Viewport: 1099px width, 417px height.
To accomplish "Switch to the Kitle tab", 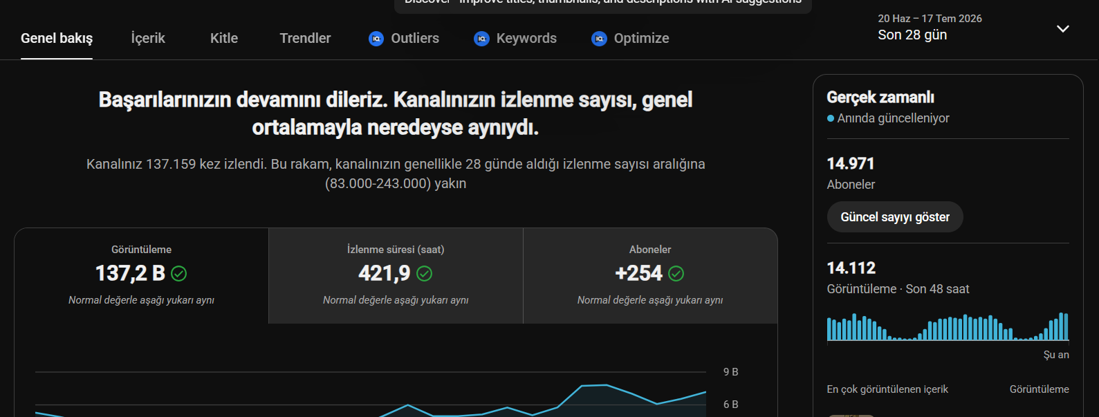I will [224, 39].
